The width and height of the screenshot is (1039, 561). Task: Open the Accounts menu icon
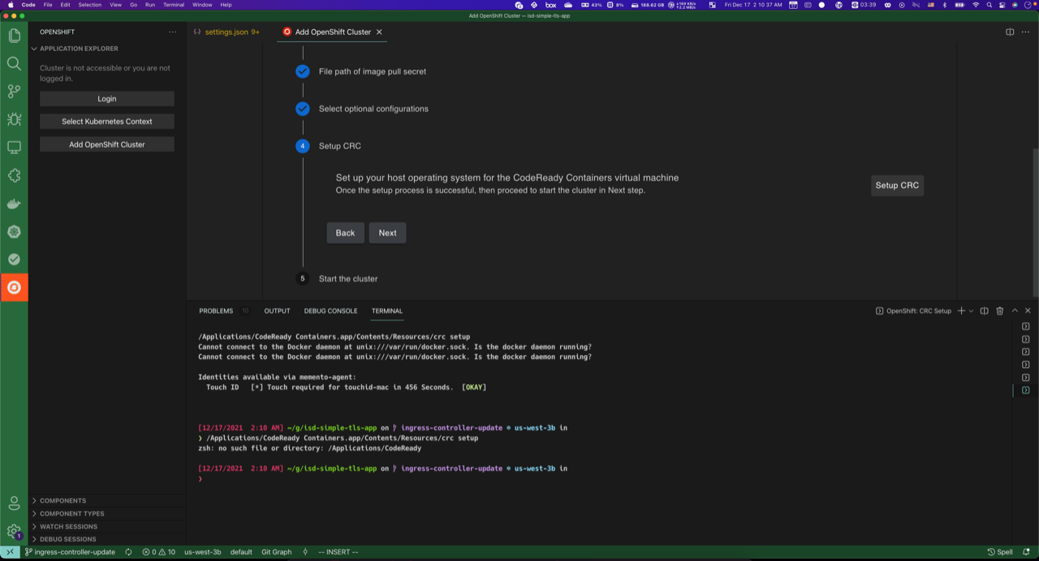pos(14,503)
